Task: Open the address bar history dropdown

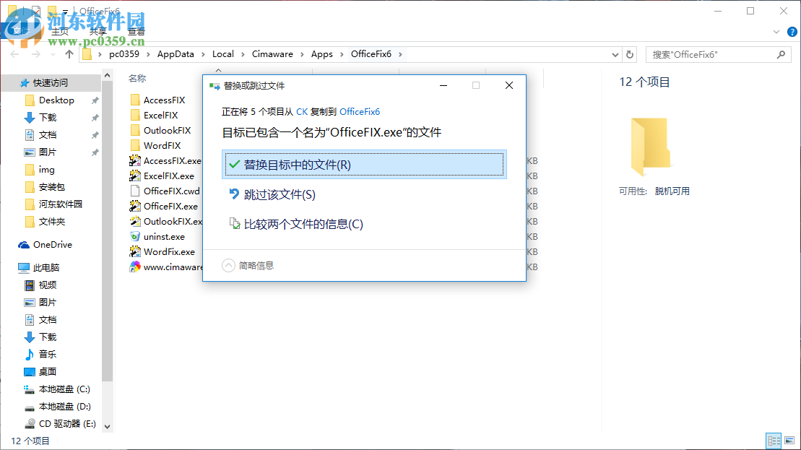Action: [x=615, y=53]
